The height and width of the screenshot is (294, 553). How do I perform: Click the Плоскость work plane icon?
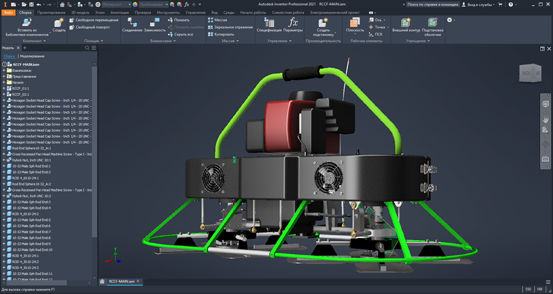click(355, 22)
